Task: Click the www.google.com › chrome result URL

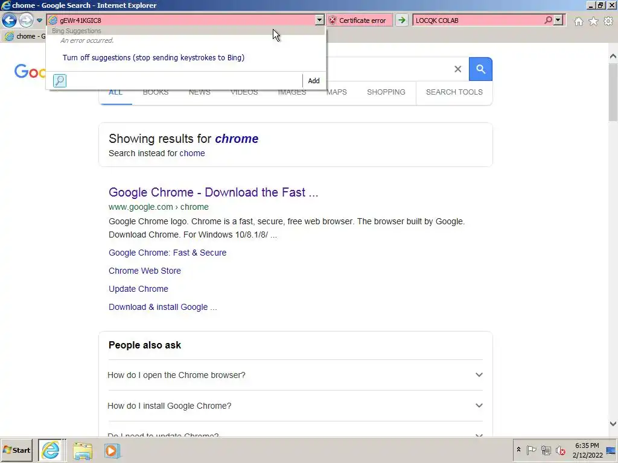Action: click(159, 207)
